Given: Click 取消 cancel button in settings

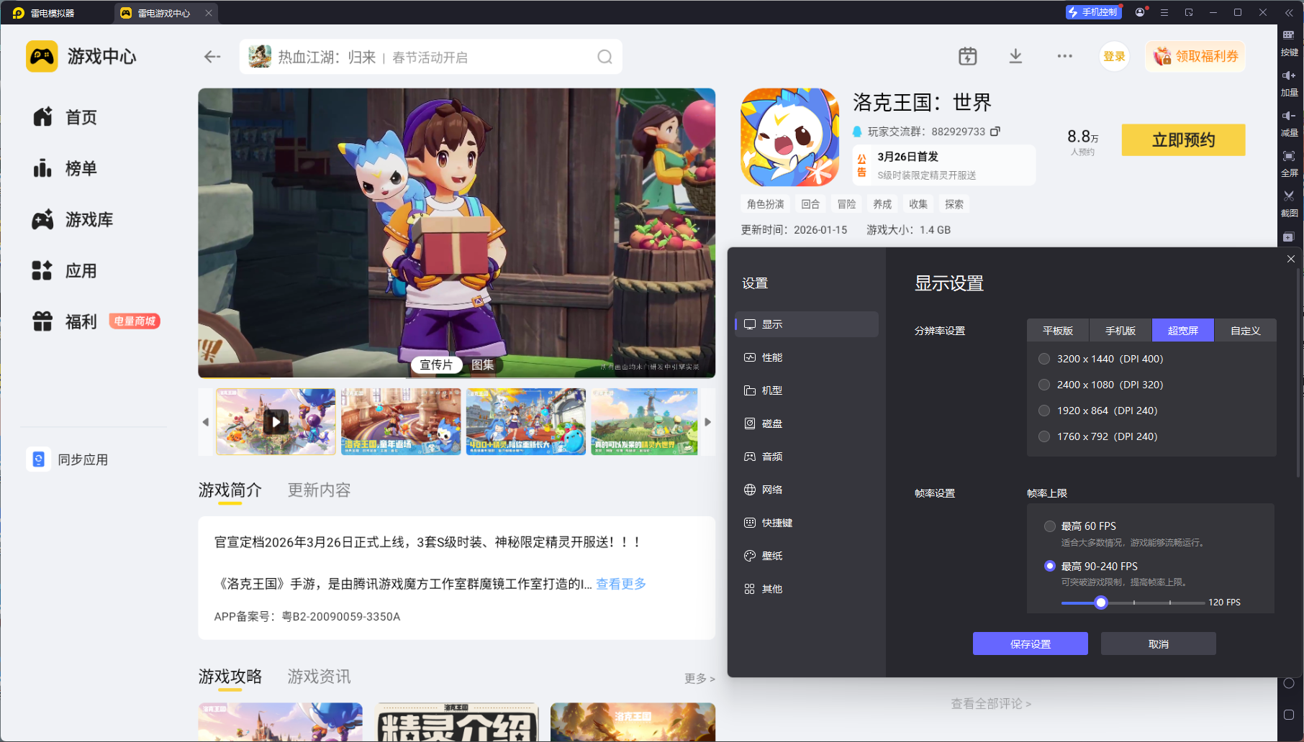Looking at the screenshot, I should click(x=1159, y=644).
